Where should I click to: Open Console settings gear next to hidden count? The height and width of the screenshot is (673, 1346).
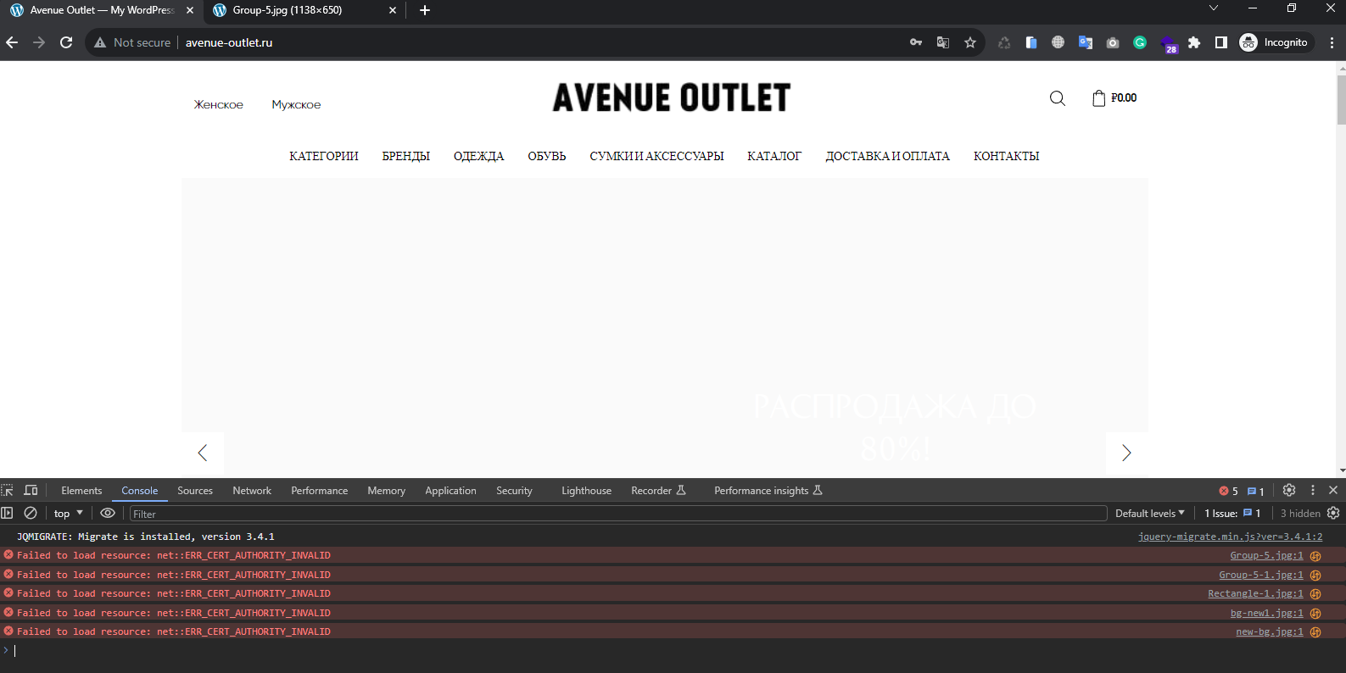(1333, 513)
